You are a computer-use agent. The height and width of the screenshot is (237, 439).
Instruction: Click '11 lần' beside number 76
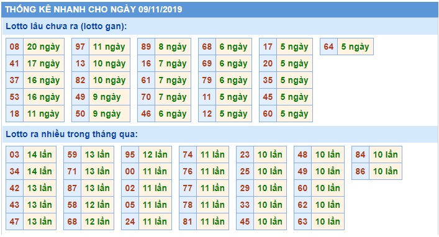pyautogui.click(x=213, y=171)
